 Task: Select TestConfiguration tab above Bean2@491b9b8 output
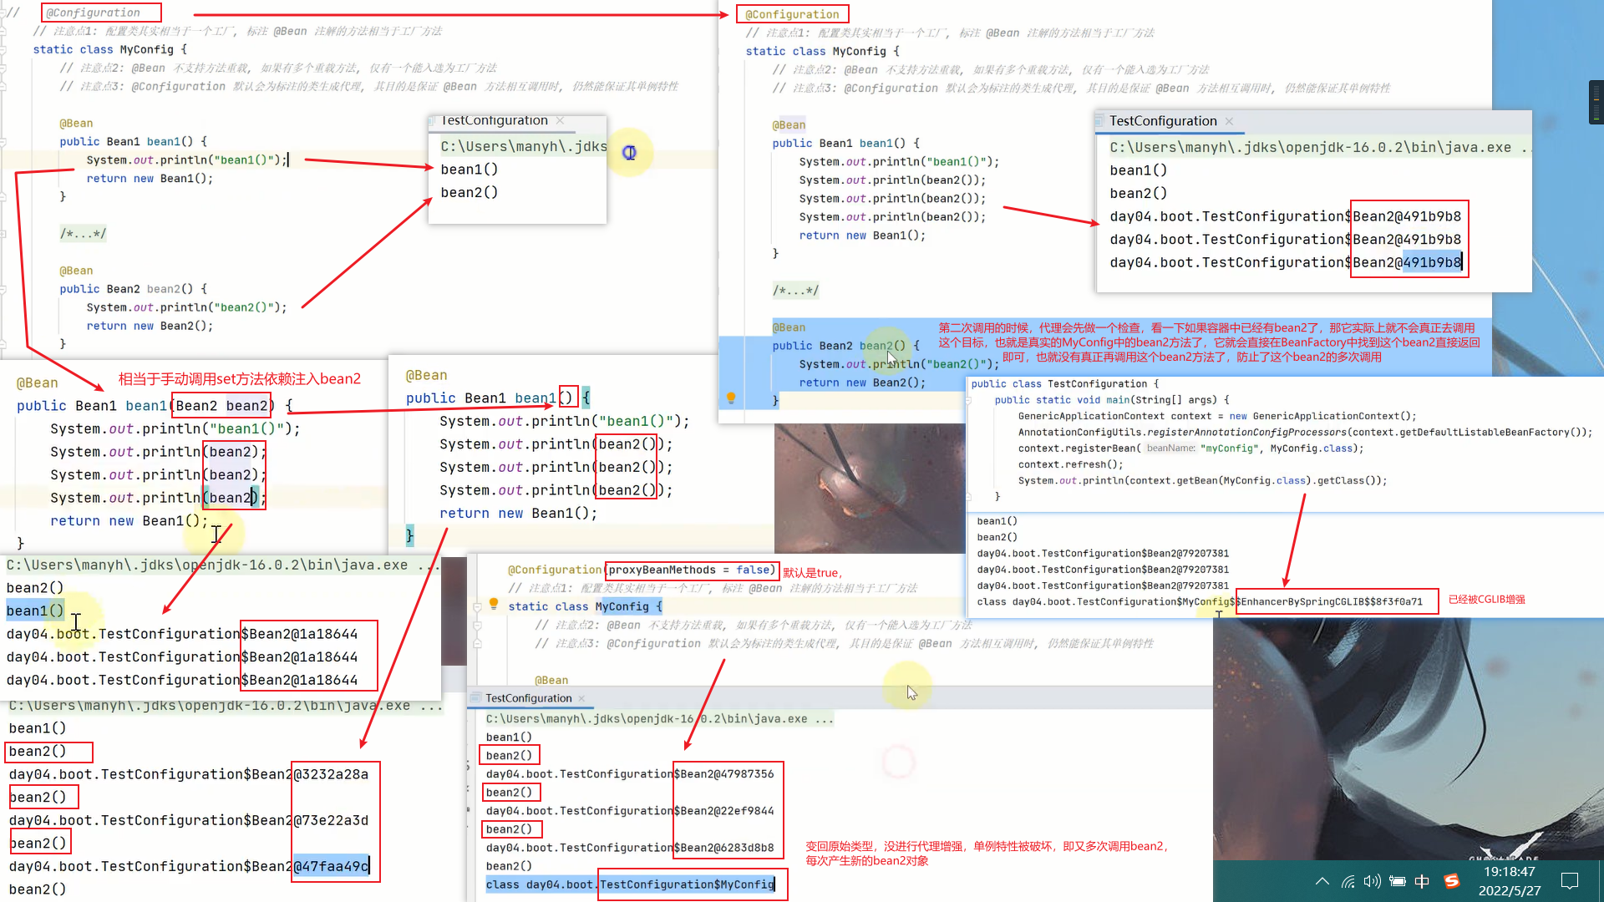pos(1162,121)
